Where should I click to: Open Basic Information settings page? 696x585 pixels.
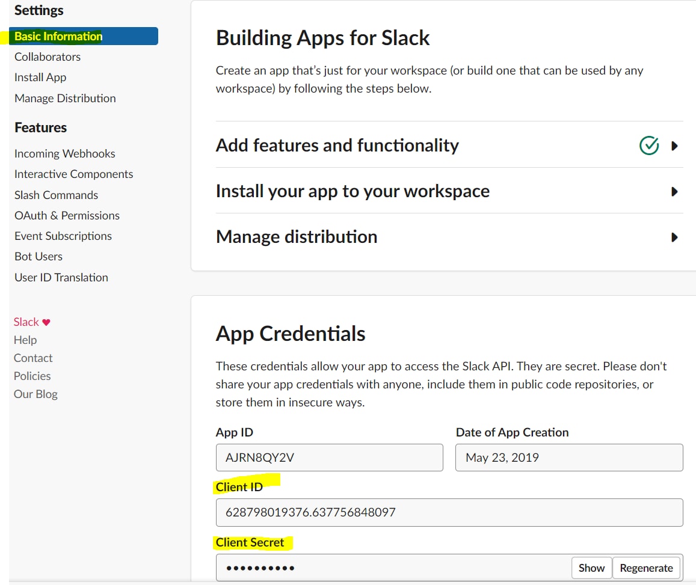tap(58, 36)
